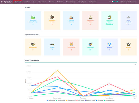Open the Dashboard menu

(x=18, y=2)
